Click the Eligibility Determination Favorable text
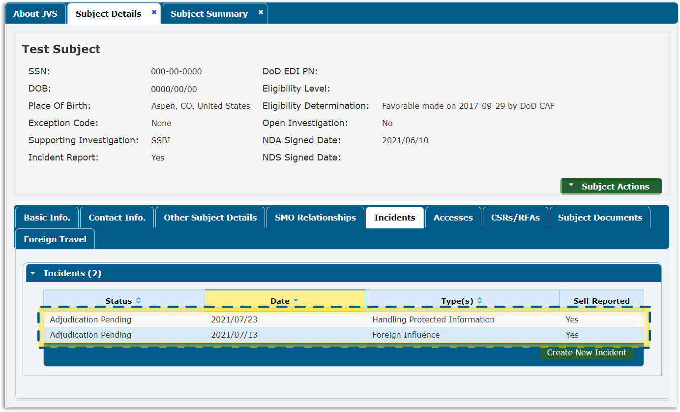 [x=468, y=106]
